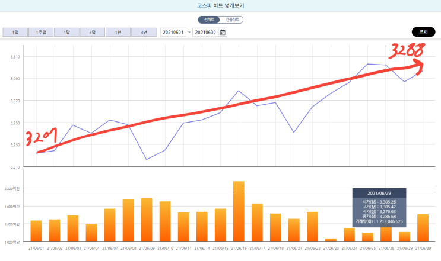Click the 21/06/23 lowest volume bar
Image resolution: width=441 pixels, height=261 pixels.
[331, 240]
